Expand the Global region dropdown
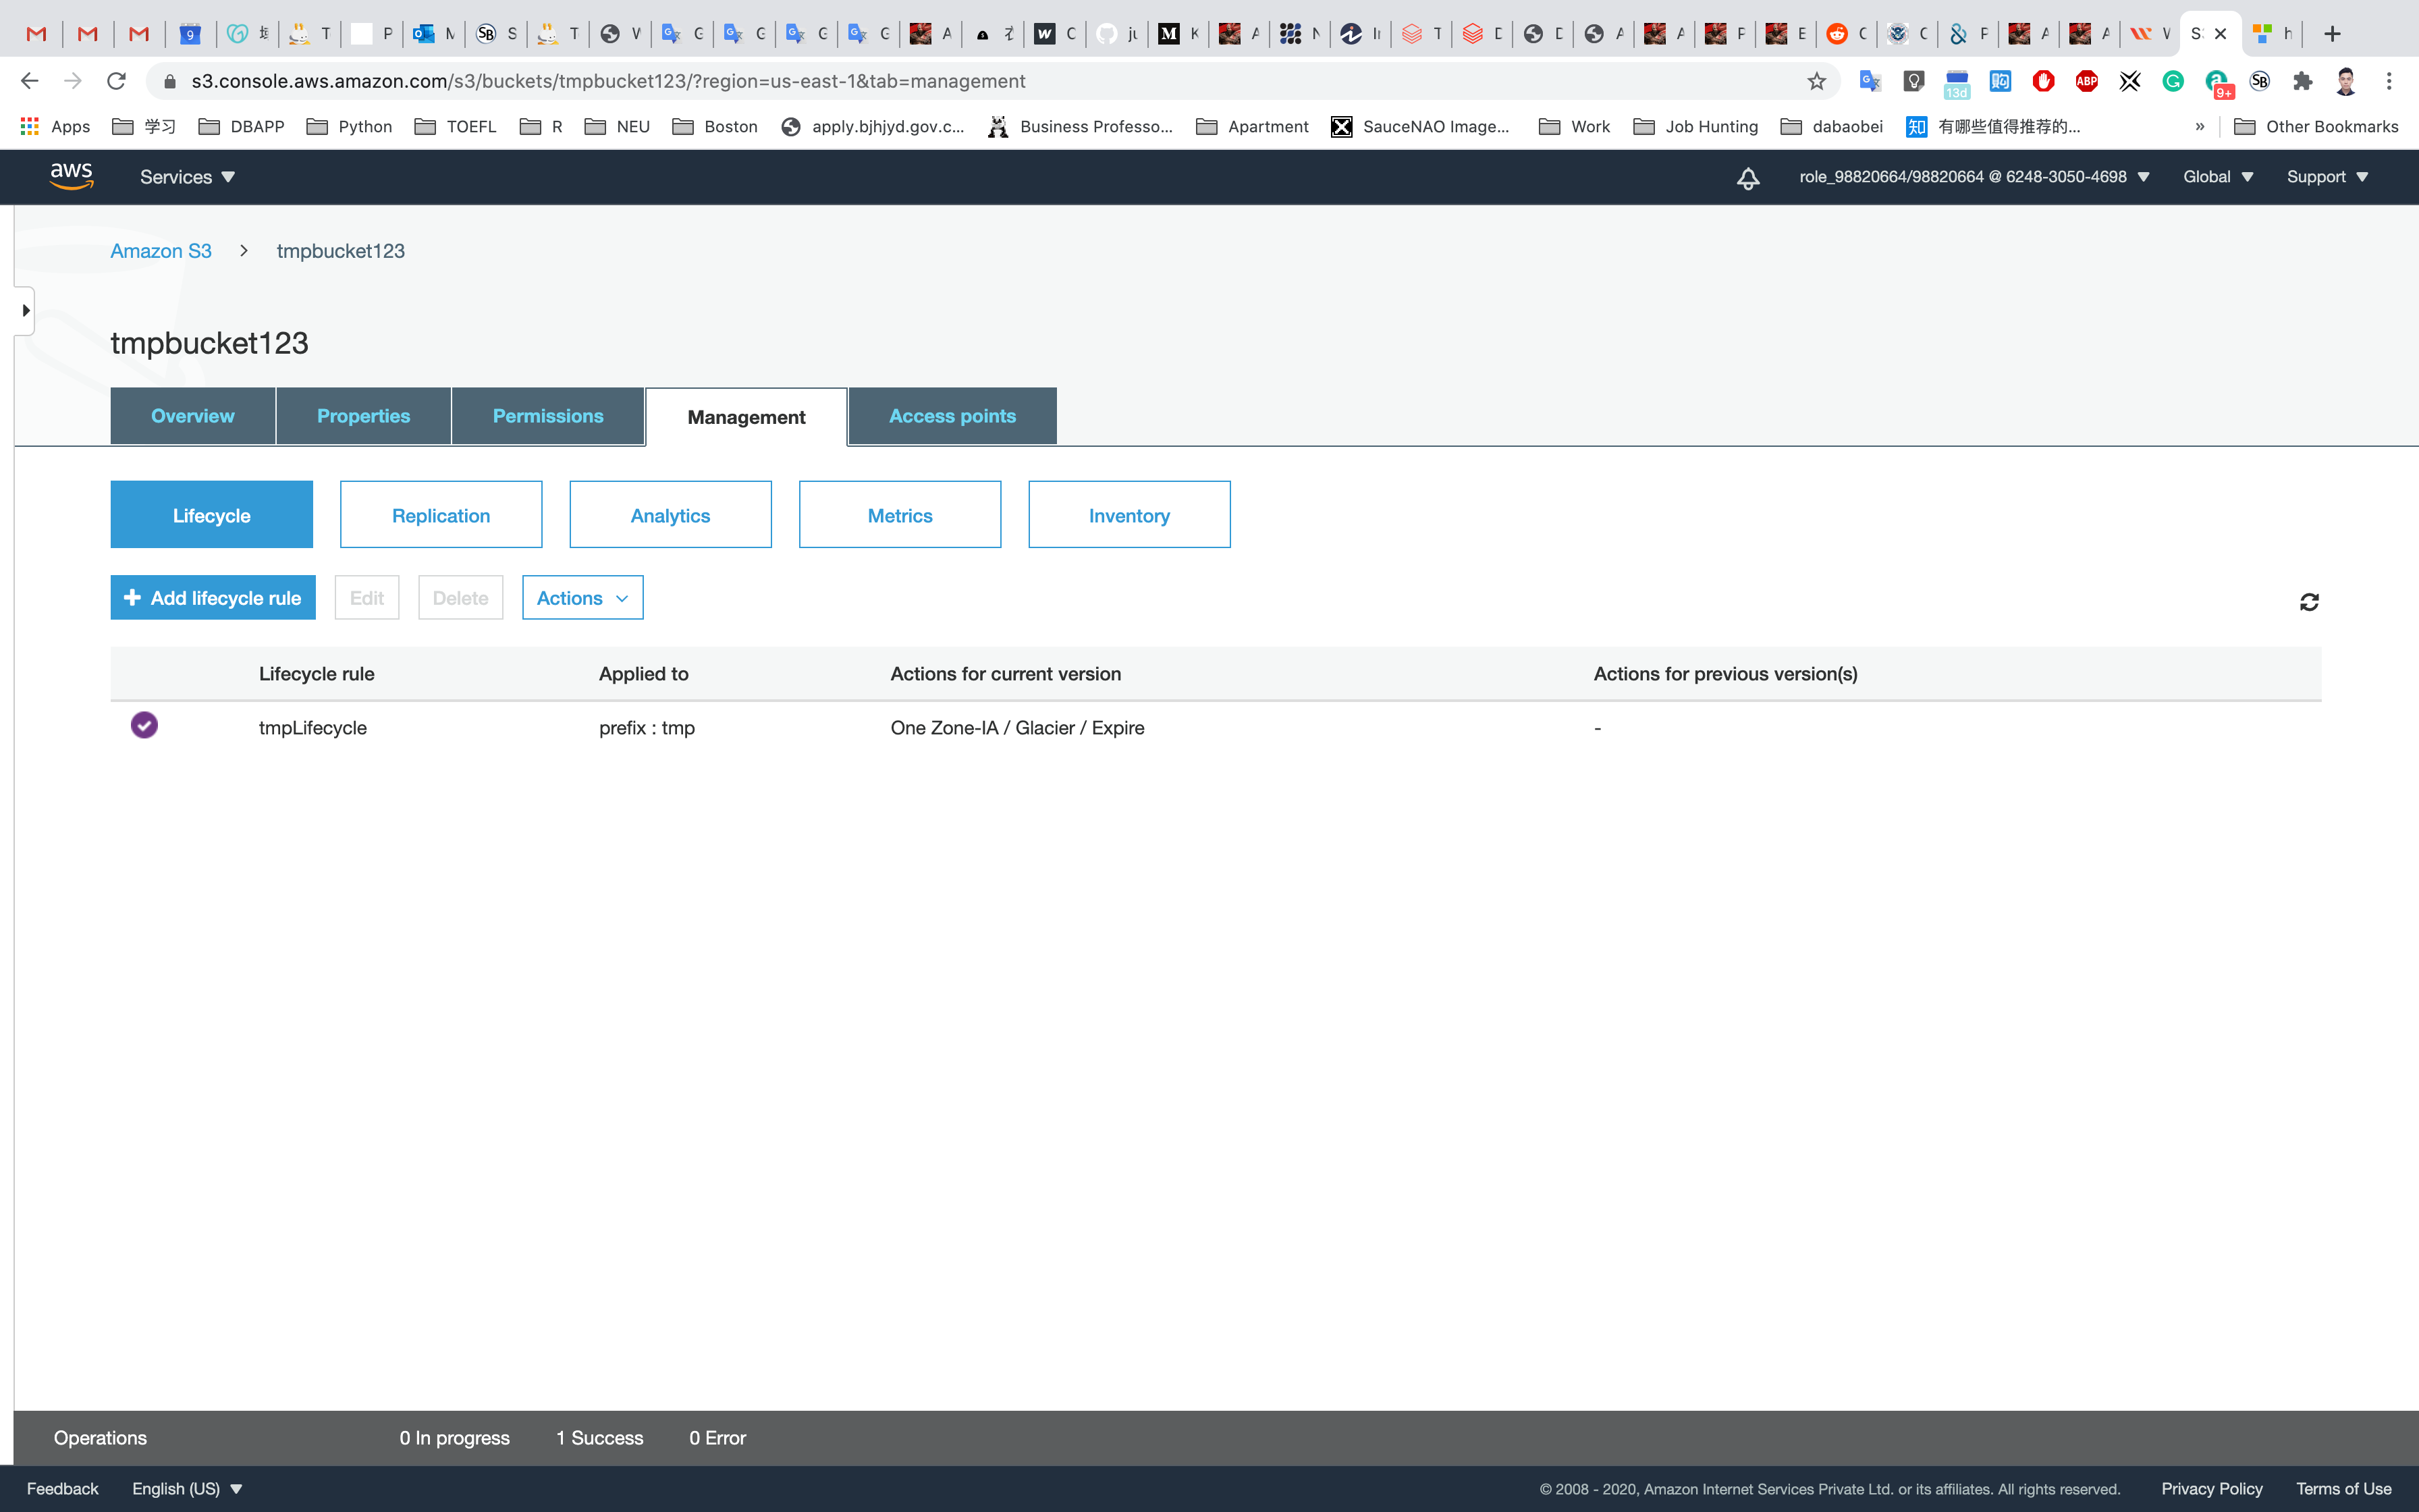 (x=2217, y=177)
